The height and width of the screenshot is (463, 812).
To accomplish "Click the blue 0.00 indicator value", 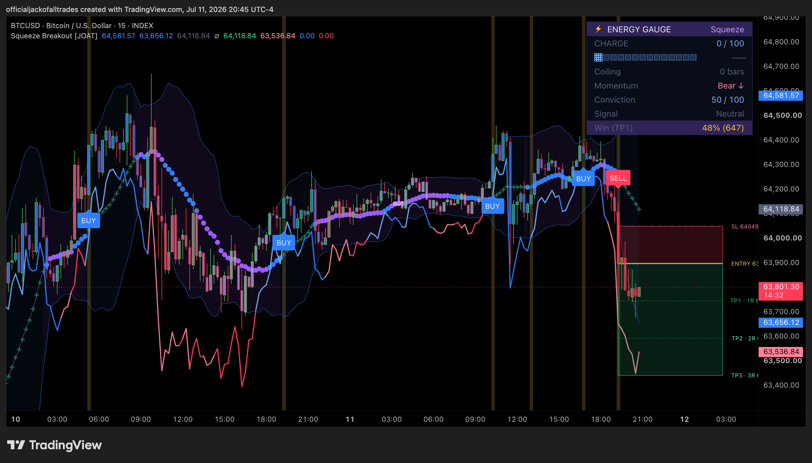I will pyautogui.click(x=307, y=36).
